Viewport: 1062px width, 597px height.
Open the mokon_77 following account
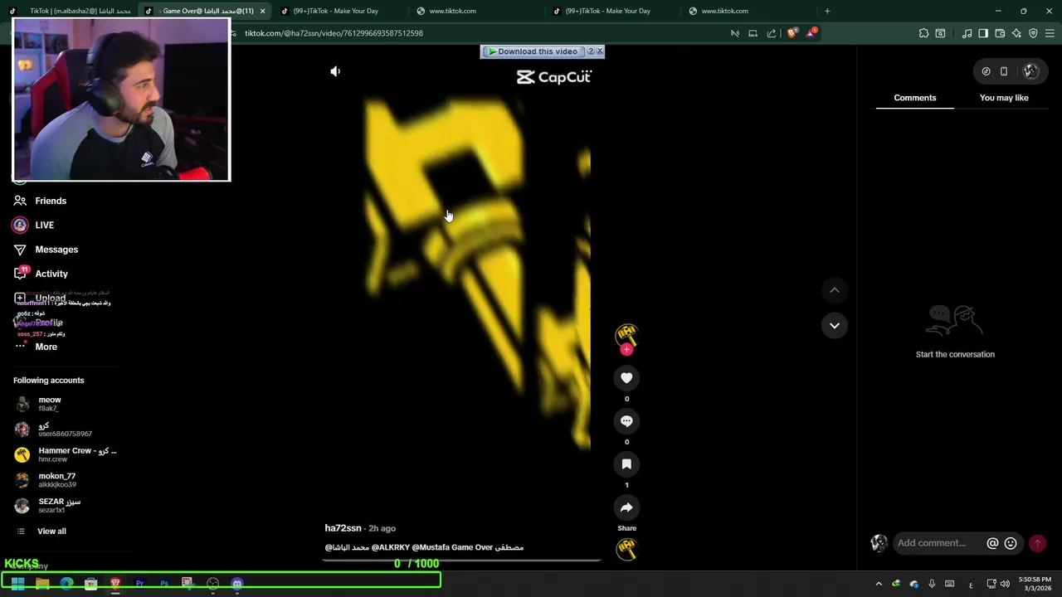[56, 480]
